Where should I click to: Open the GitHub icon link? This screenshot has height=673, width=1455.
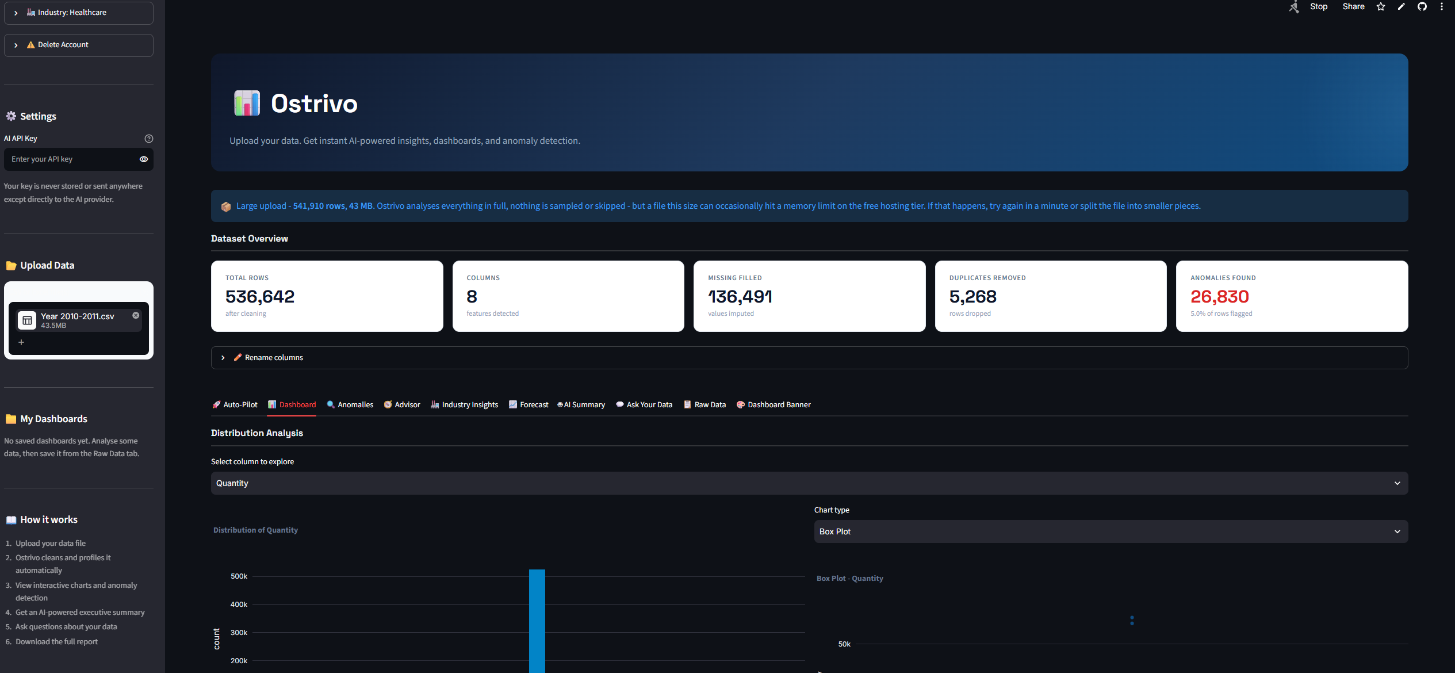pos(1422,7)
